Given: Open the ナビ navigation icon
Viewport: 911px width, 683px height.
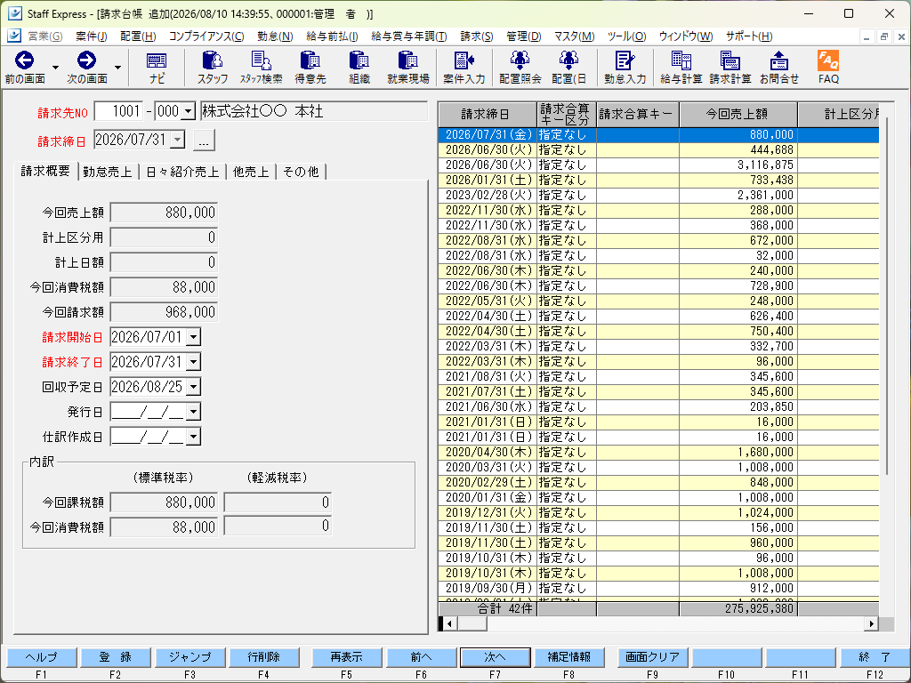Looking at the screenshot, I should [x=157, y=68].
